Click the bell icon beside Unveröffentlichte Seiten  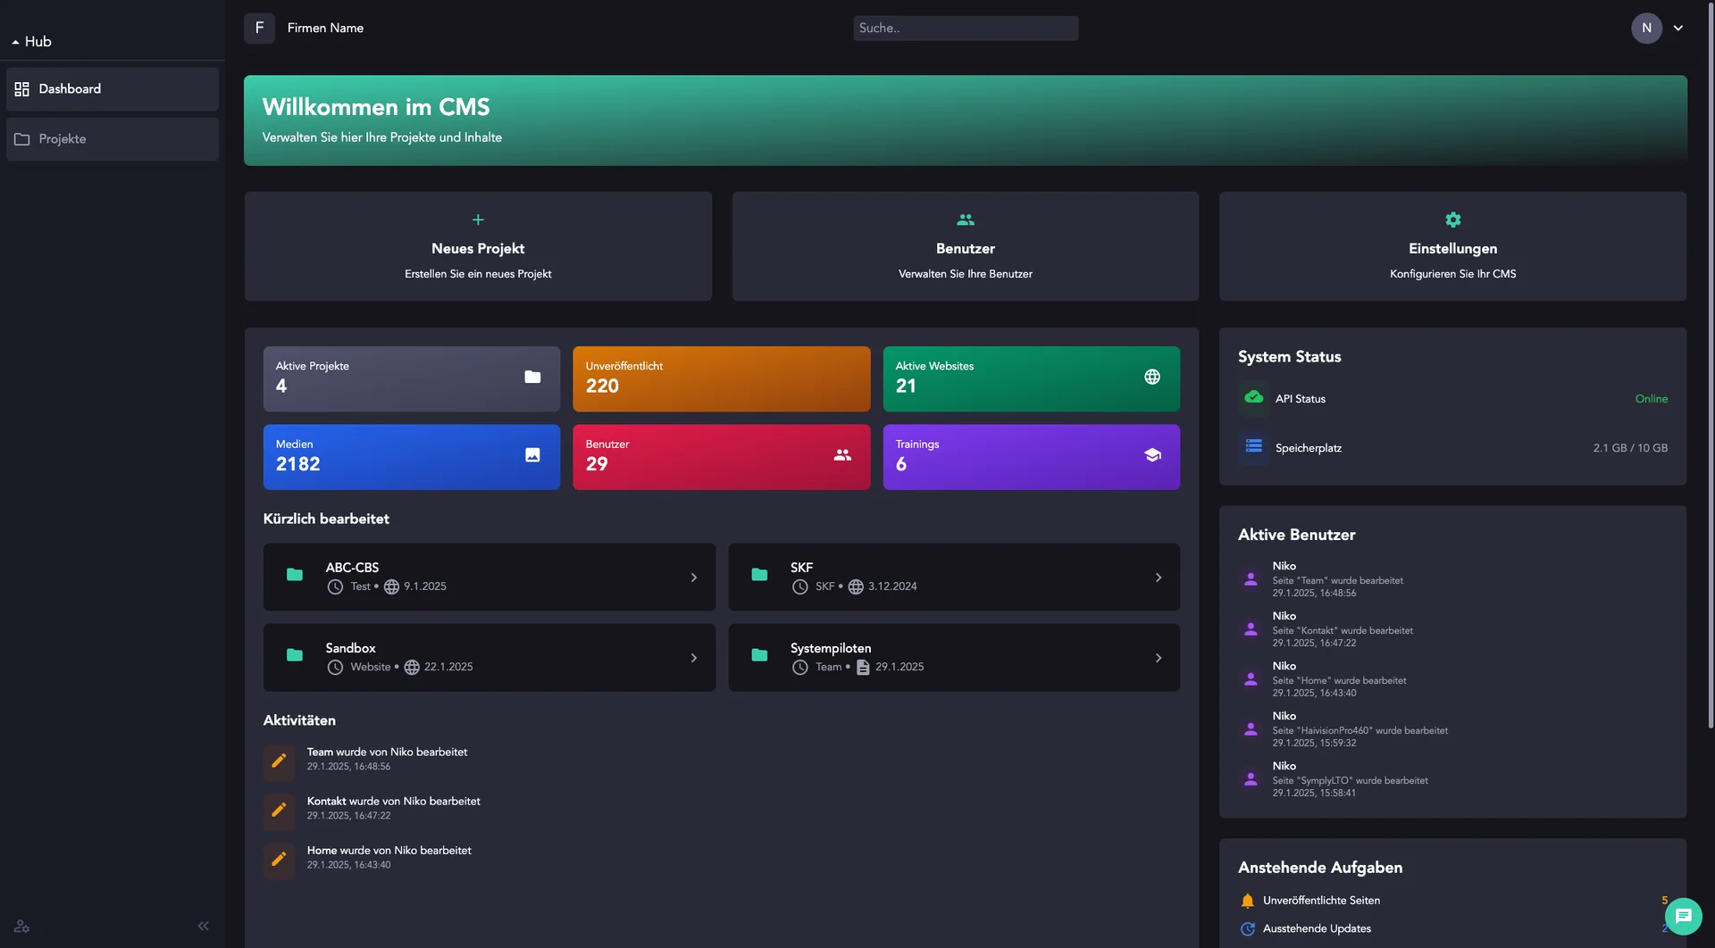coord(1248,901)
